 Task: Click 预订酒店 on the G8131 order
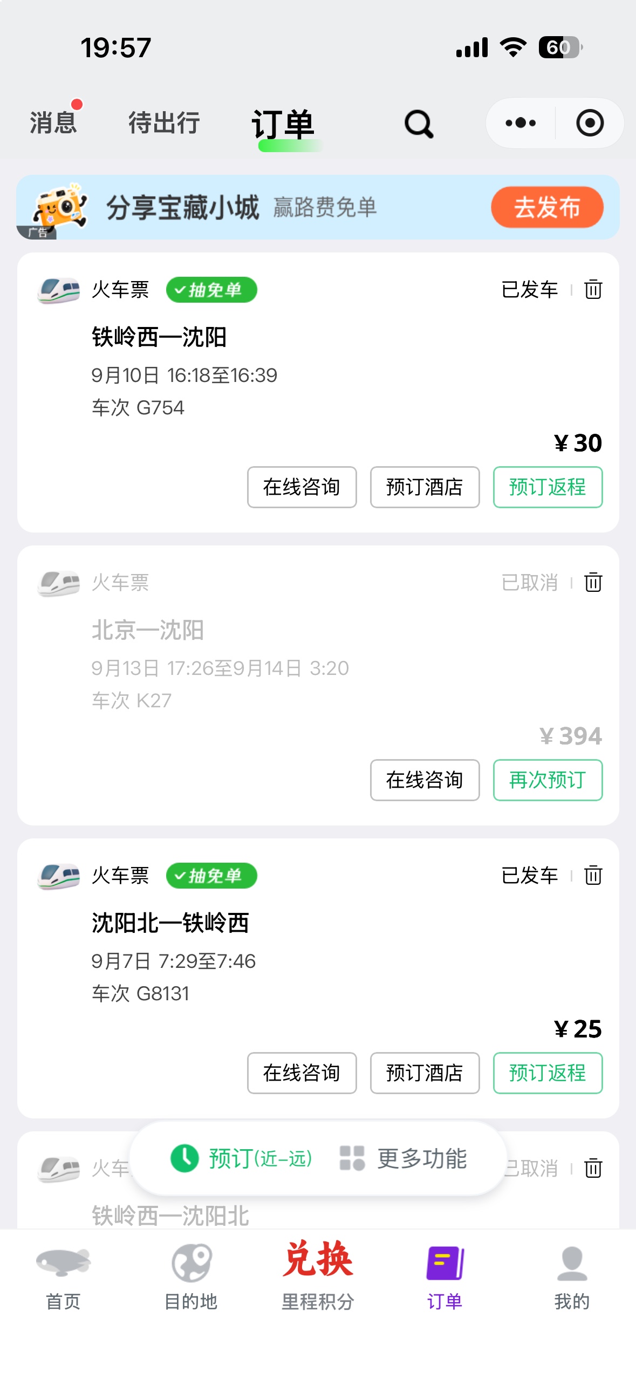pyautogui.click(x=425, y=1073)
